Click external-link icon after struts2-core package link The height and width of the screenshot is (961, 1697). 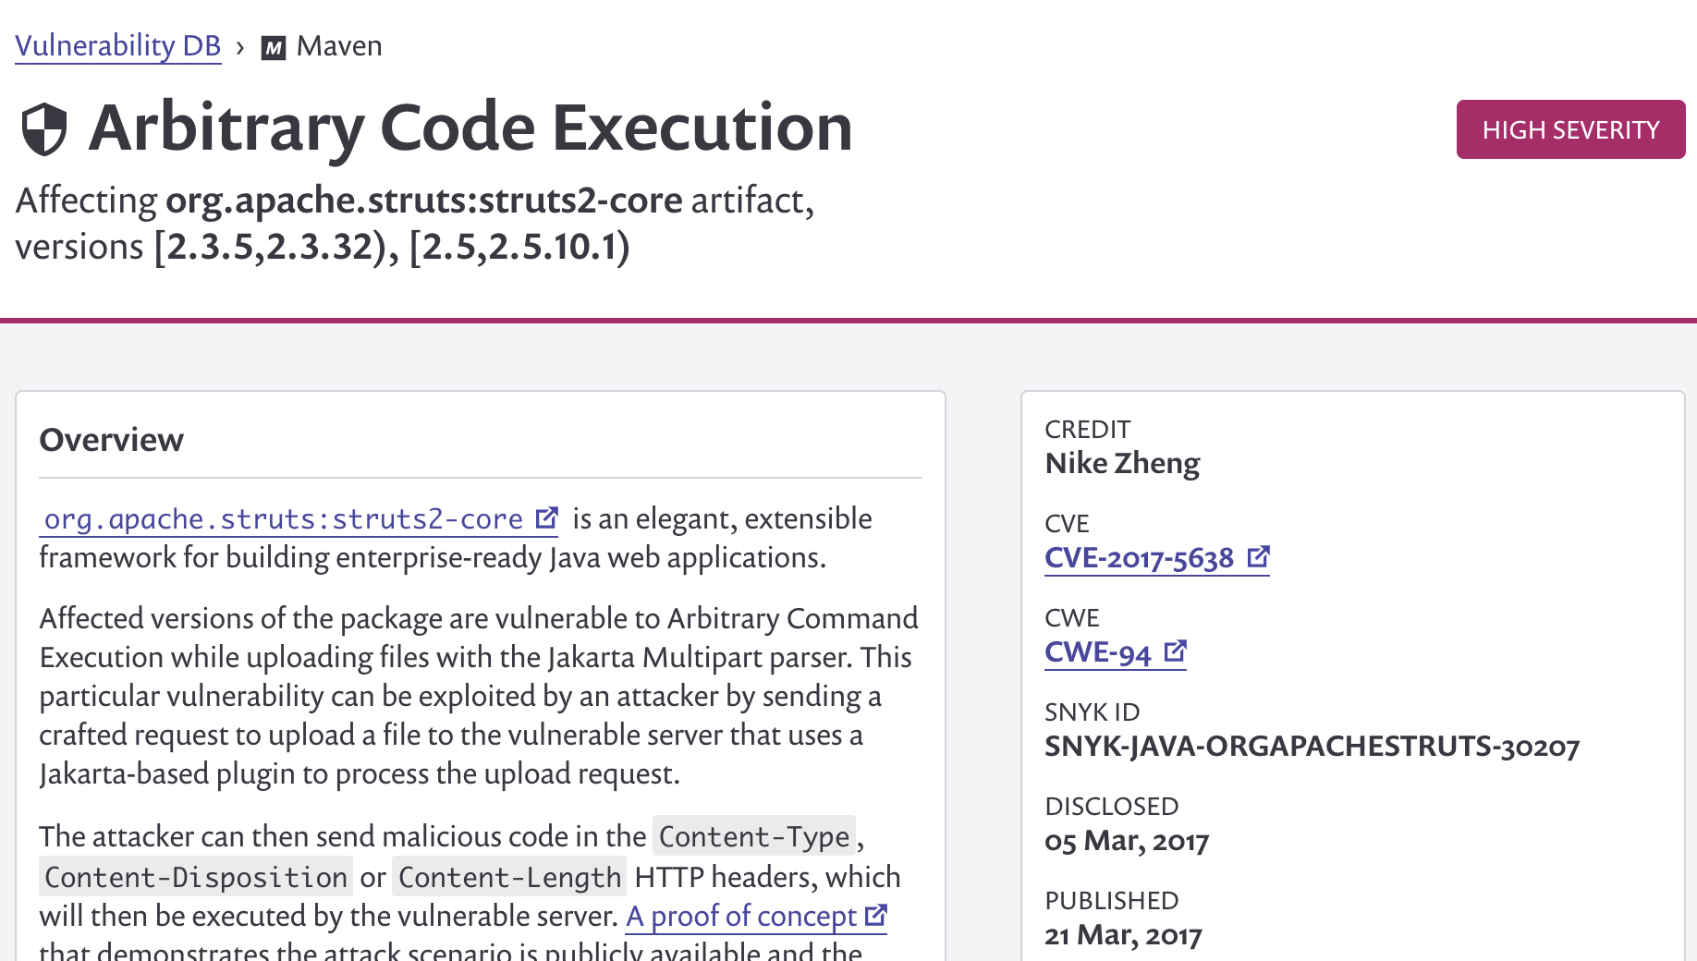point(547,518)
